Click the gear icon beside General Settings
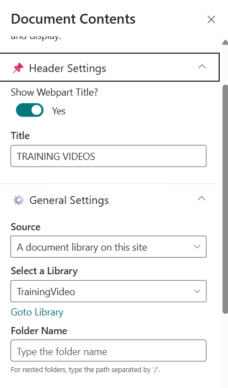228x388 pixels. click(x=19, y=200)
